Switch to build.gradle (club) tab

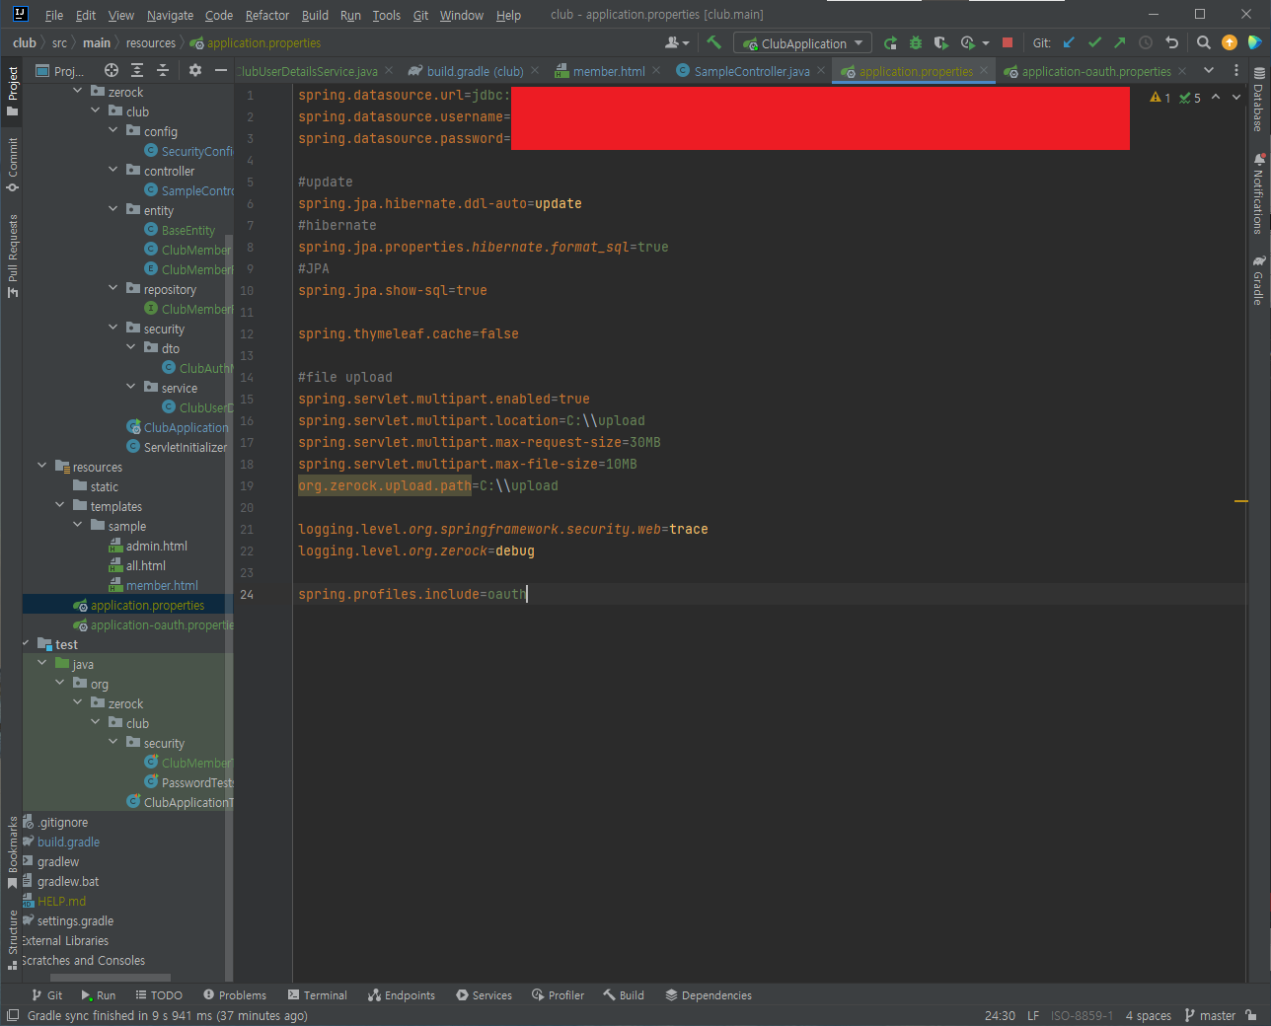tap(475, 71)
